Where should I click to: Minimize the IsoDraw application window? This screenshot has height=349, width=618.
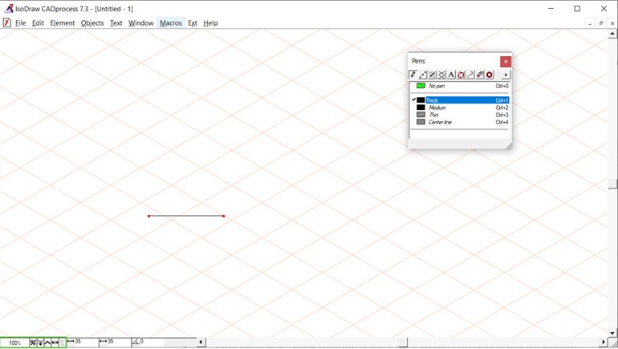(x=551, y=8)
